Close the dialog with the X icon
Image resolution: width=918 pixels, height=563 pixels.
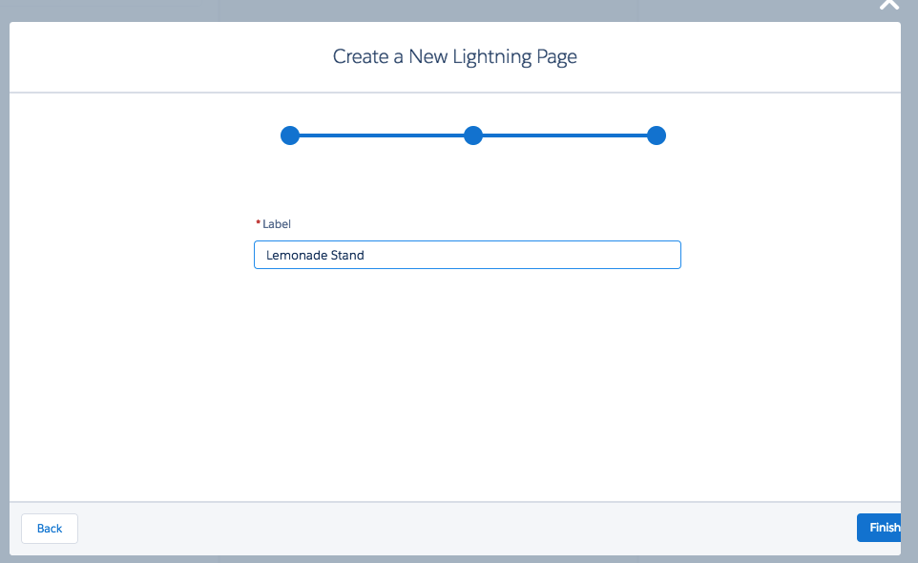[888, 5]
